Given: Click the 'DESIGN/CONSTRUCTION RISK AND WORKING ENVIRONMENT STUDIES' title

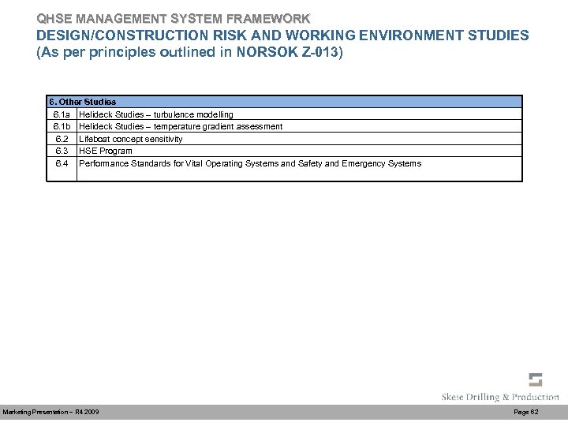Looking at the screenshot, I should pos(282,35).
